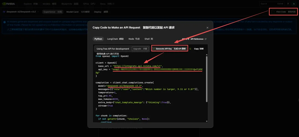The image size is (299, 137).
Task: Click the Search field in the header
Action: (x=272, y=4)
